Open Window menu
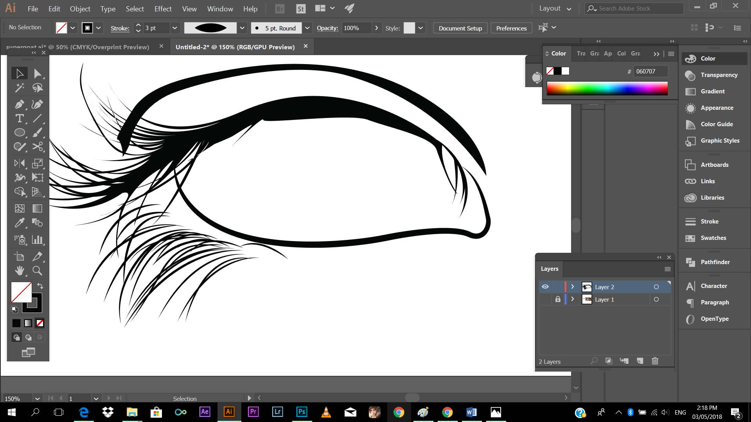This screenshot has width=751, height=422. [x=220, y=9]
